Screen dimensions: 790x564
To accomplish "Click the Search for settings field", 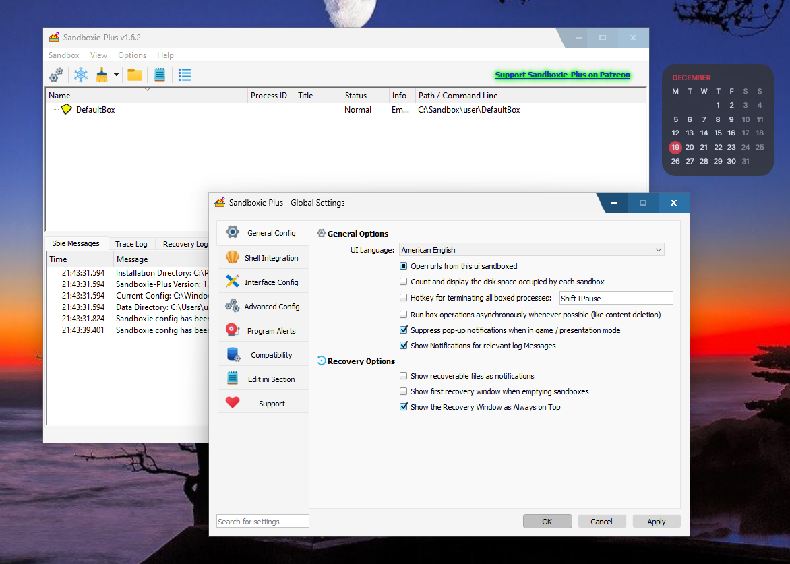I will point(262,521).
